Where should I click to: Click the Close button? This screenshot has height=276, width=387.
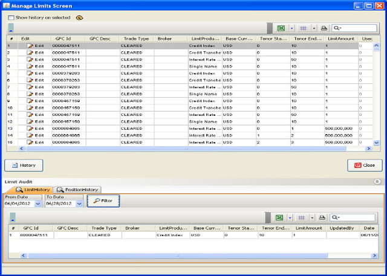[365, 165]
